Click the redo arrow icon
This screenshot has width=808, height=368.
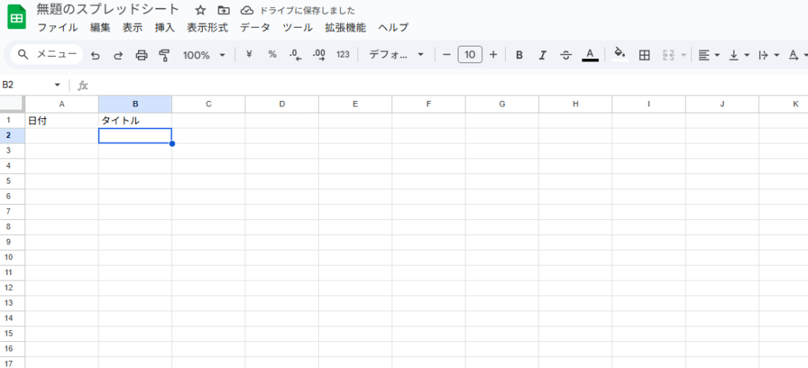[x=118, y=55]
